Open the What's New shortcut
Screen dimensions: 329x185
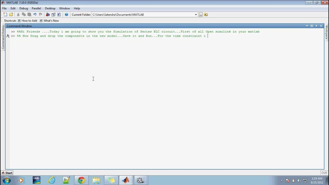pos(49,21)
